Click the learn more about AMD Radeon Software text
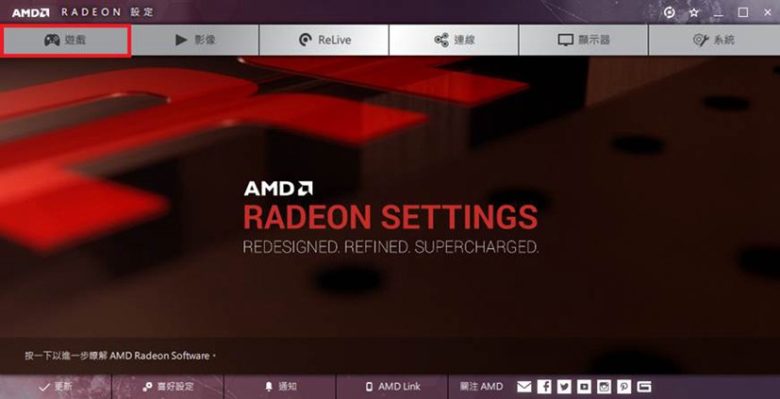Viewport: 780px width, 399px height. click(x=121, y=356)
